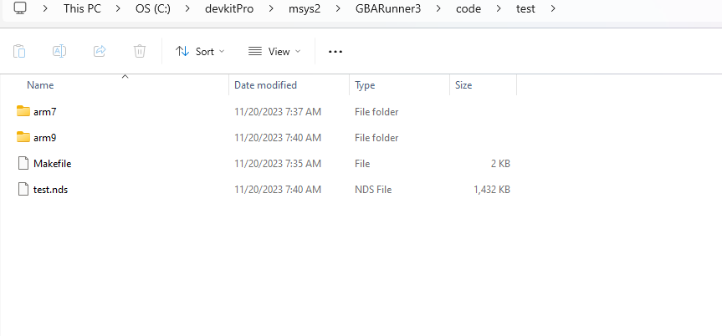
Task: Open the Sort dropdown menu
Action: [200, 52]
